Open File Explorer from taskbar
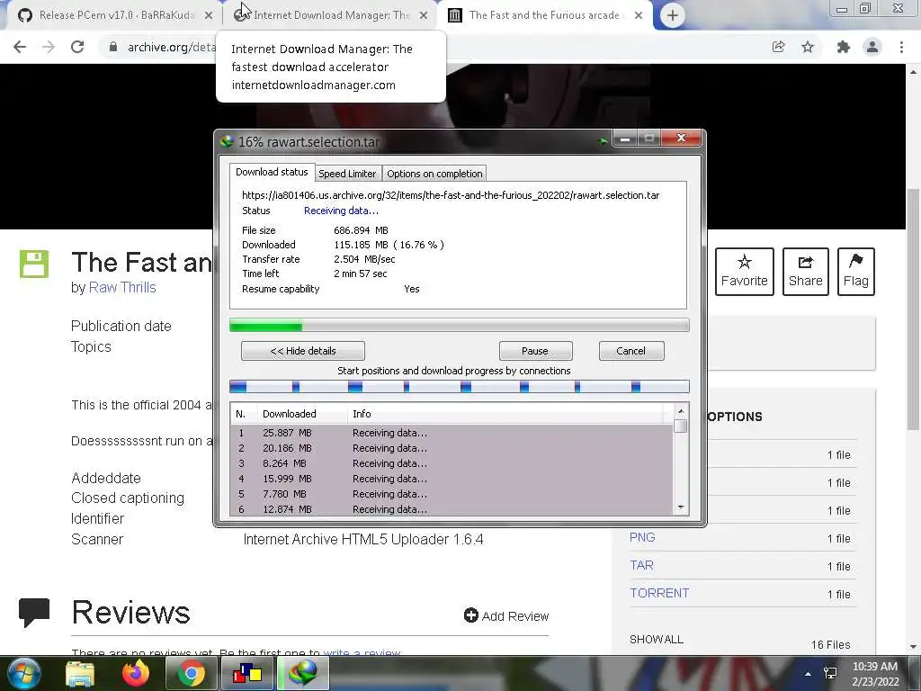This screenshot has height=691, width=921. [80, 673]
